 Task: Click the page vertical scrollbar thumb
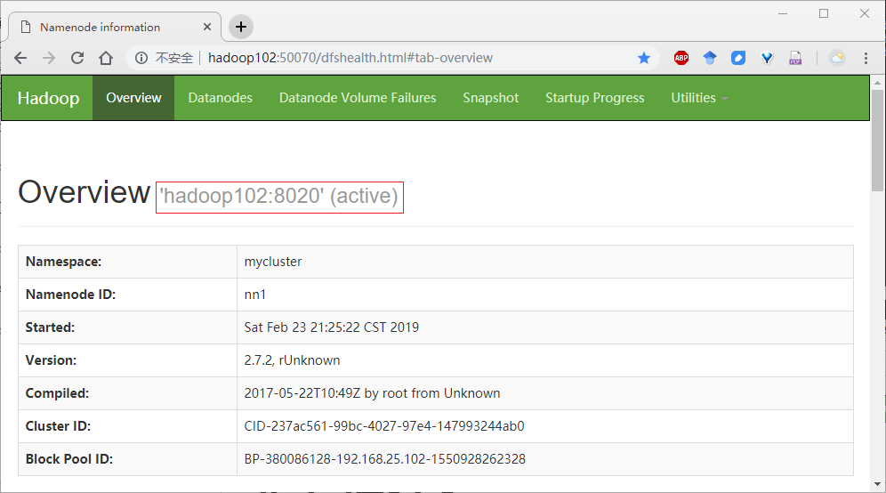pyautogui.click(x=877, y=141)
